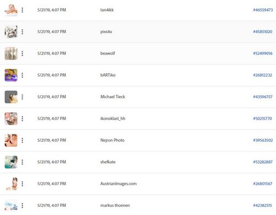The width and height of the screenshot is (276, 215).
Task: Open the three-dot menu for tan4ikk row
Action: (x=22, y=10)
